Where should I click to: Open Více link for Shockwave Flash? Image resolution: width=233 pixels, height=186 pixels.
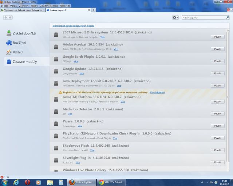(92, 150)
